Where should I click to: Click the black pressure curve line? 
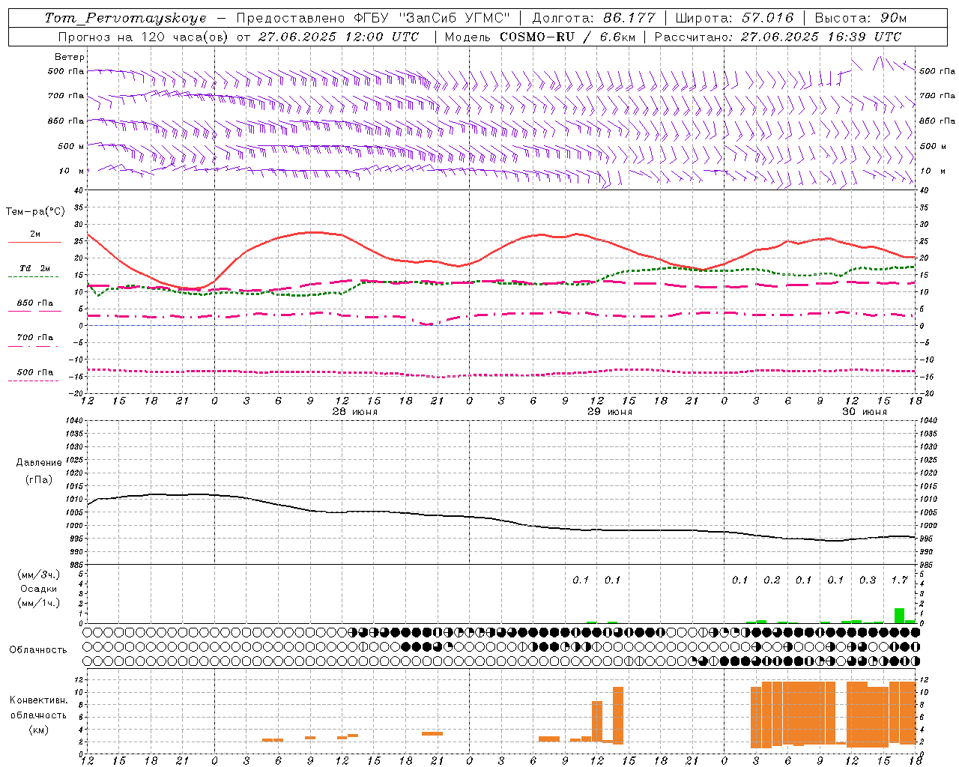pos(501,520)
